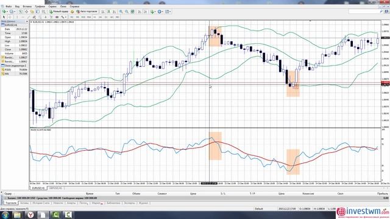The height and width of the screenshot is (219, 390).
Task: Open the Strategy Tester icon
Action: pos(44,12)
